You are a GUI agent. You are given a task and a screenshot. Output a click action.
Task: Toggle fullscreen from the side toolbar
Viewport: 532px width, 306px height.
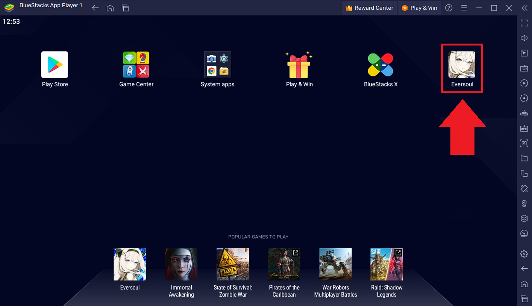[524, 23]
